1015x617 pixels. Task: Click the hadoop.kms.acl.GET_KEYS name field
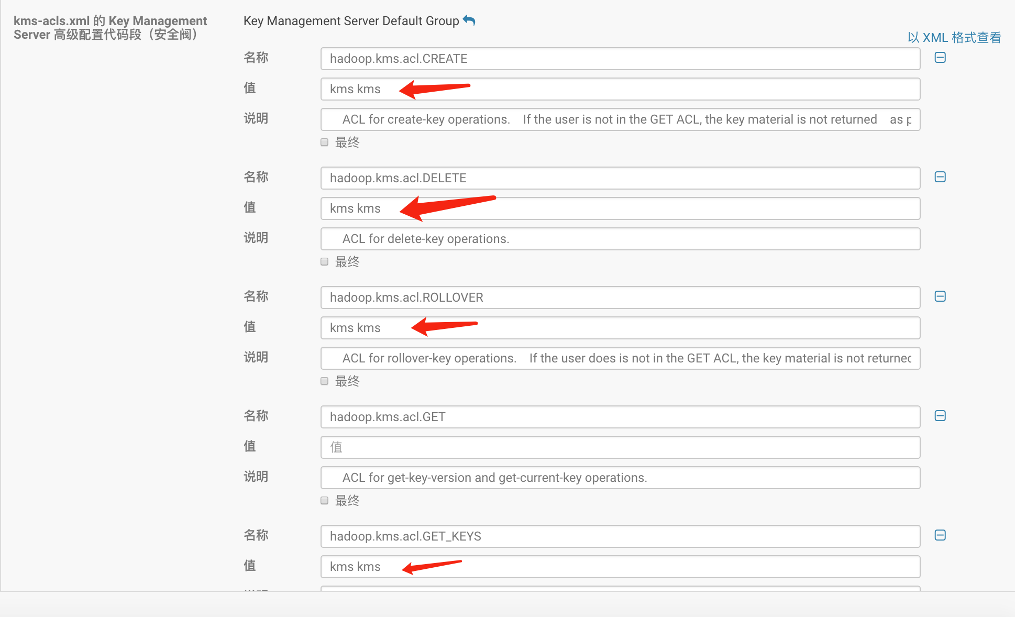tap(620, 536)
